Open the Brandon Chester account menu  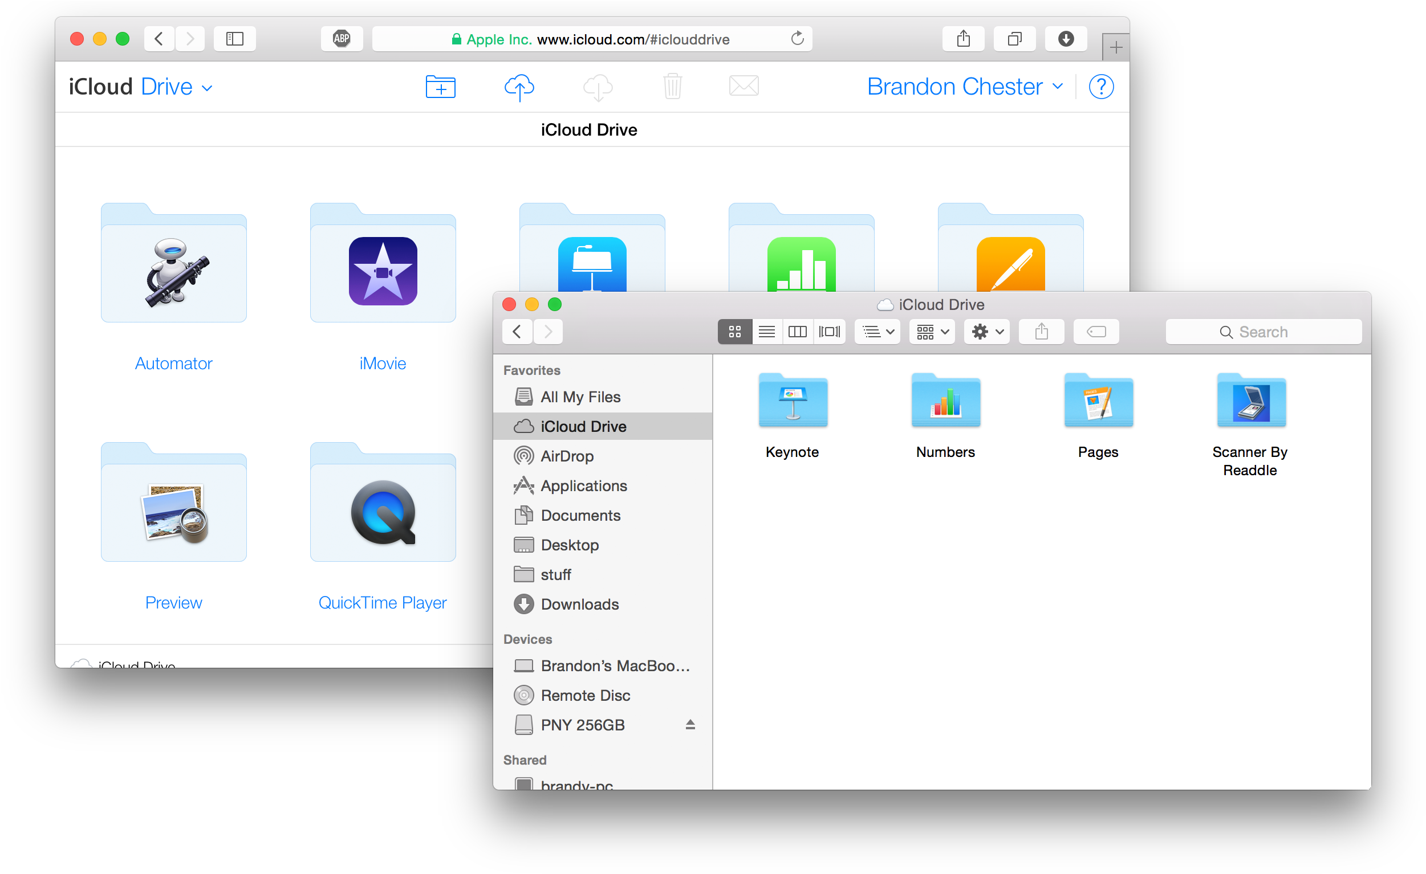click(965, 87)
